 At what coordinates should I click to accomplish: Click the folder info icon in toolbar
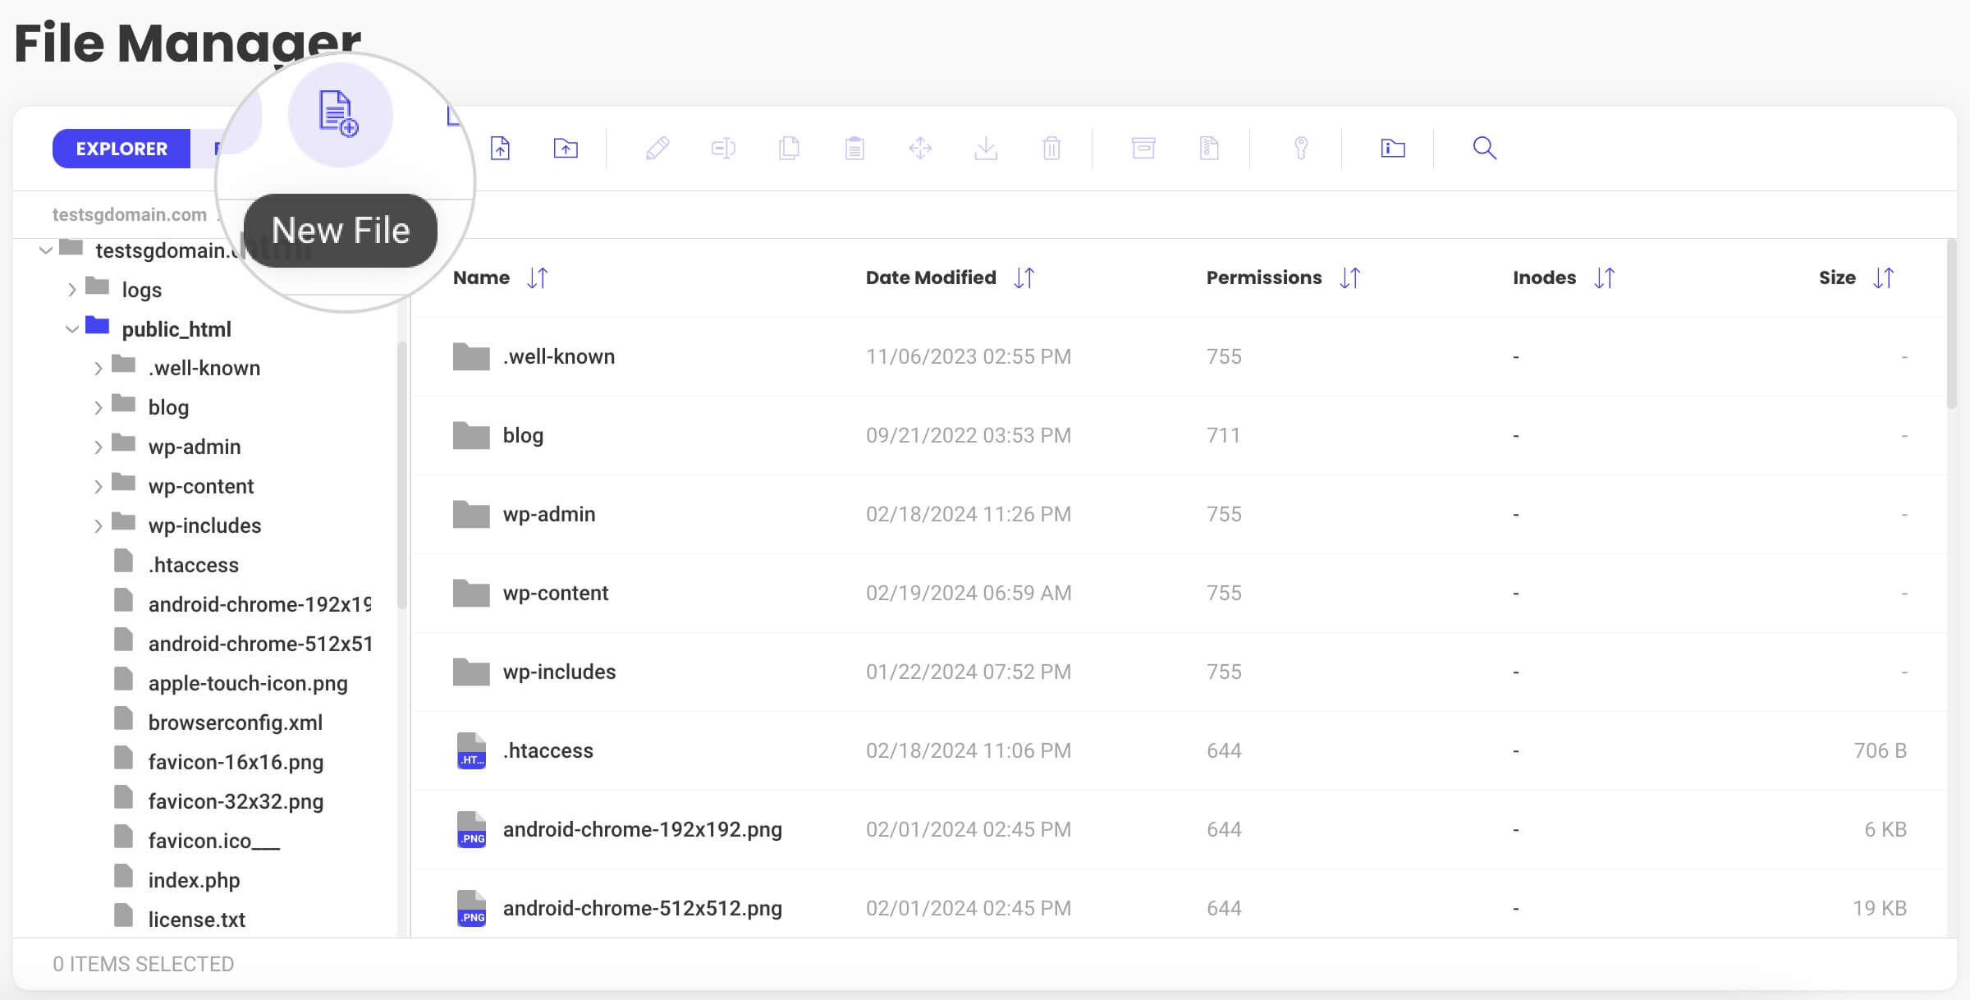(1393, 149)
